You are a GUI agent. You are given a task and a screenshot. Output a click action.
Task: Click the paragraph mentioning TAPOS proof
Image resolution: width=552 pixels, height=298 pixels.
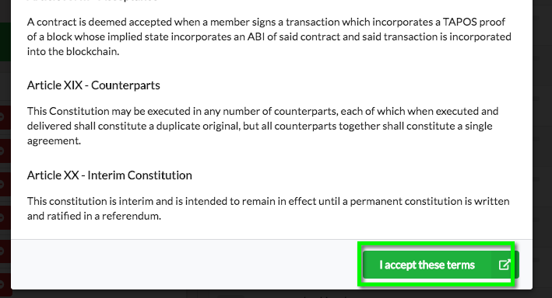click(x=269, y=36)
